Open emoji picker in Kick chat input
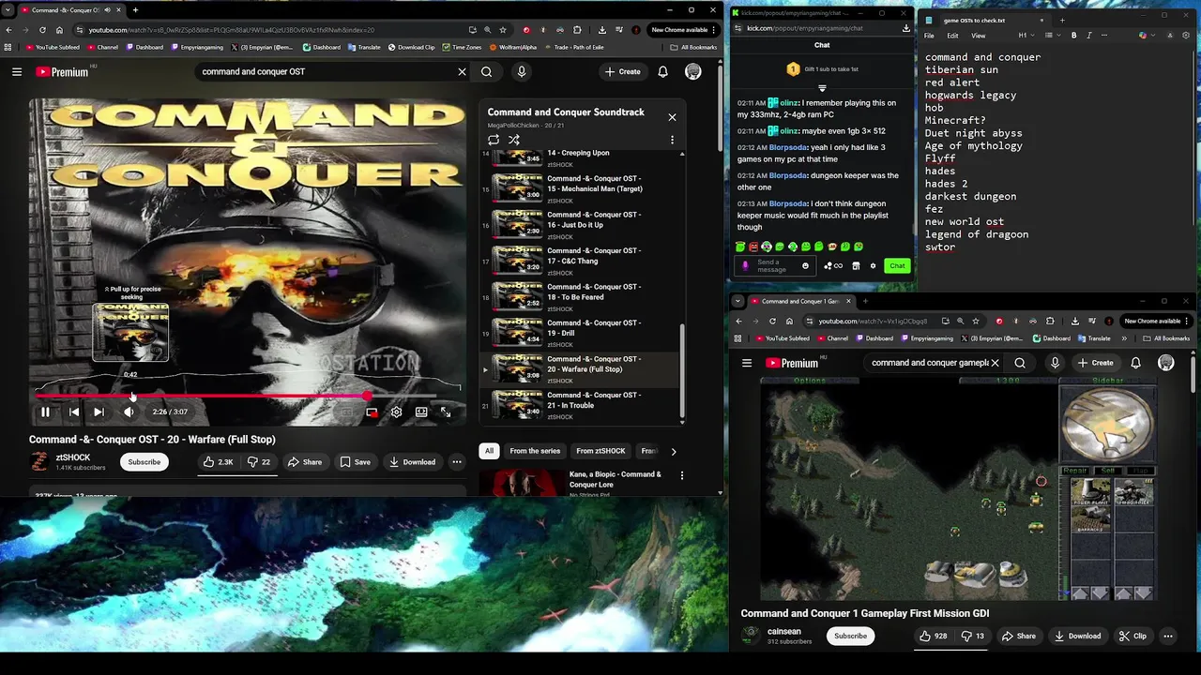This screenshot has width=1201, height=675. (x=805, y=266)
